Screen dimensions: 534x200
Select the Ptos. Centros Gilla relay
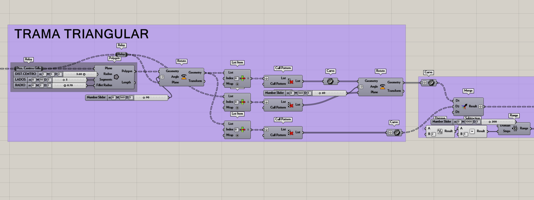click(29, 69)
